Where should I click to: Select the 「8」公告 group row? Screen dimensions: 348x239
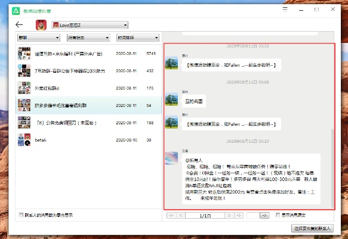[x=88, y=122]
